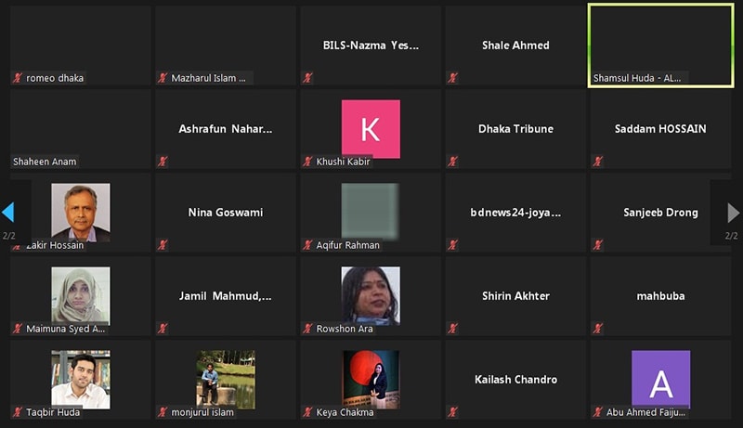743x428 pixels.
Task: Click muted mic icon on BILS-Nazma tile
Action: click(x=307, y=78)
